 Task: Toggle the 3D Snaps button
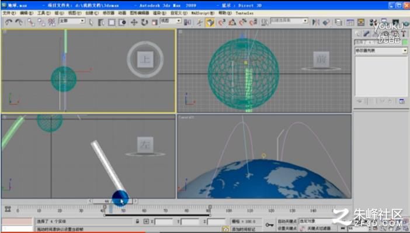point(222,23)
